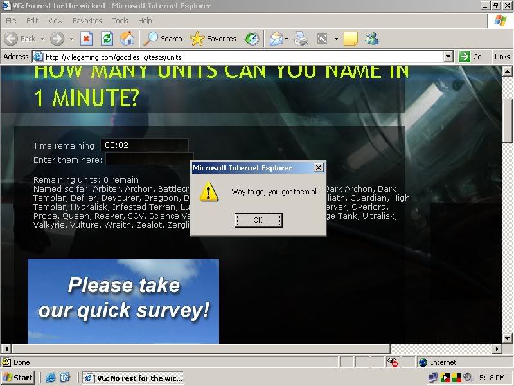The image size is (514, 386).
Task: Click the 'Remaining units: 0 remain' text
Action: (86, 180)
